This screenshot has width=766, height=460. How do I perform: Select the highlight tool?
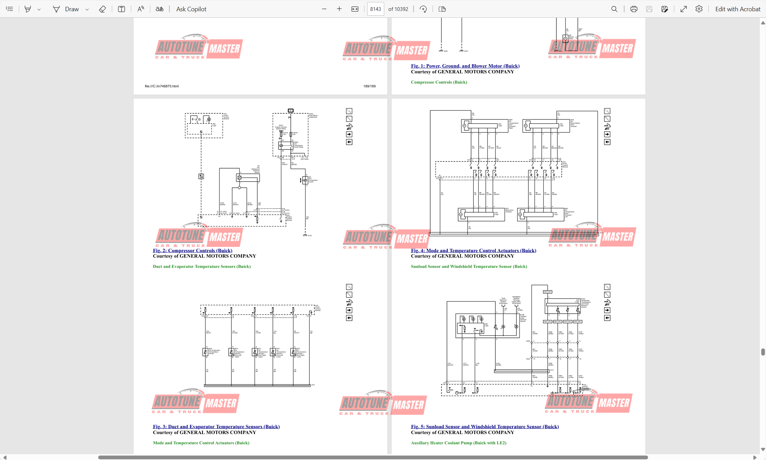28,9
